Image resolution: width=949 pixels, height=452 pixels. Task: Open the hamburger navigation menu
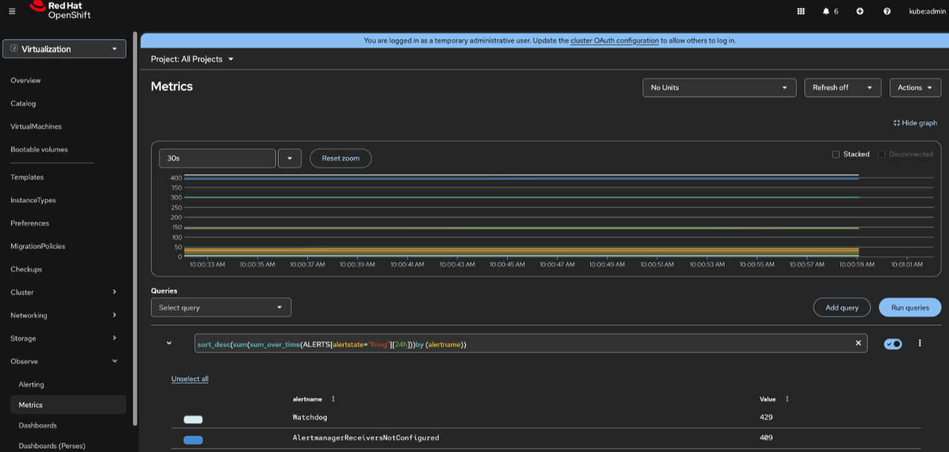coord(12,11)
